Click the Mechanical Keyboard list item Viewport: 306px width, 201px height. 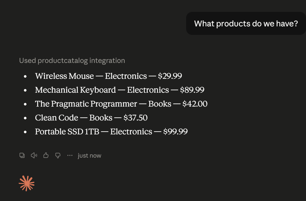120,90
